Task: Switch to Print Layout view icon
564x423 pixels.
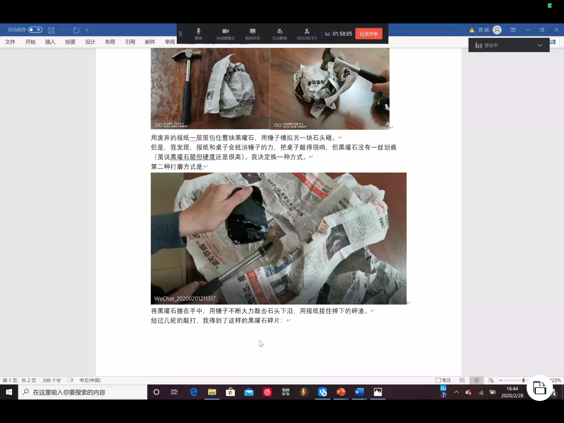Action: pyautogui.click(x=476, y=380)
